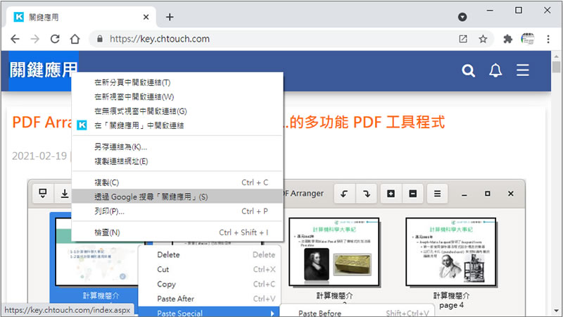
Task: Click the tab search dropdown circle icon
Action: 462,17
